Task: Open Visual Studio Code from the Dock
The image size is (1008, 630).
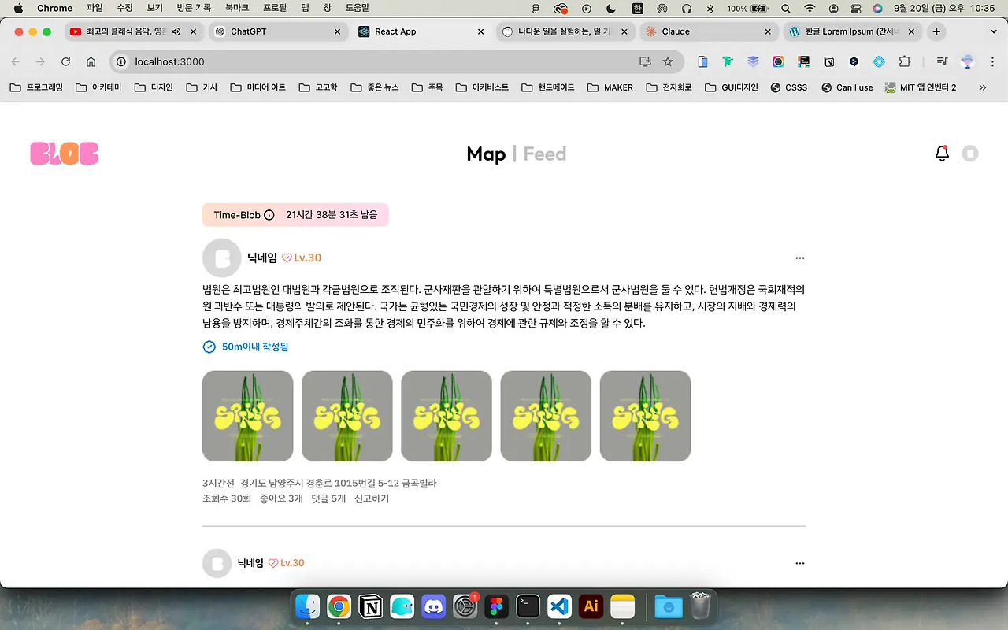Action: click(x=559, y=606)
